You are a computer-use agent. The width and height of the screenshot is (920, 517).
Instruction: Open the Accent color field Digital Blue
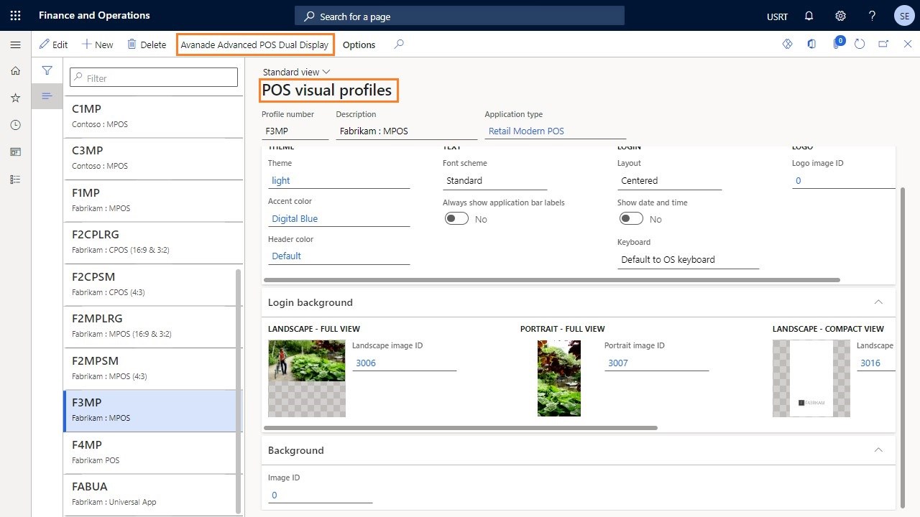point(339,218)
